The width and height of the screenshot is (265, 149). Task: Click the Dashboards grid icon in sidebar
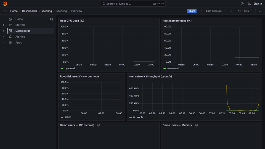point(10,31)
